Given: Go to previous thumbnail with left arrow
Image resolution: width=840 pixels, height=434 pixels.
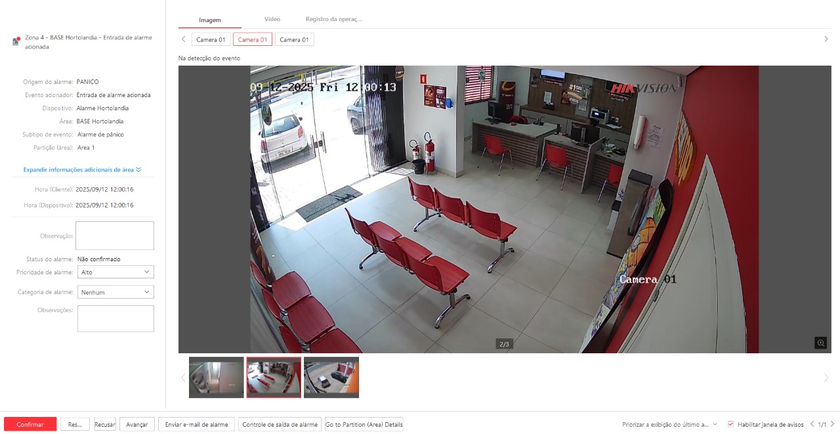Looking at the screenshot, I should [183, 378].
